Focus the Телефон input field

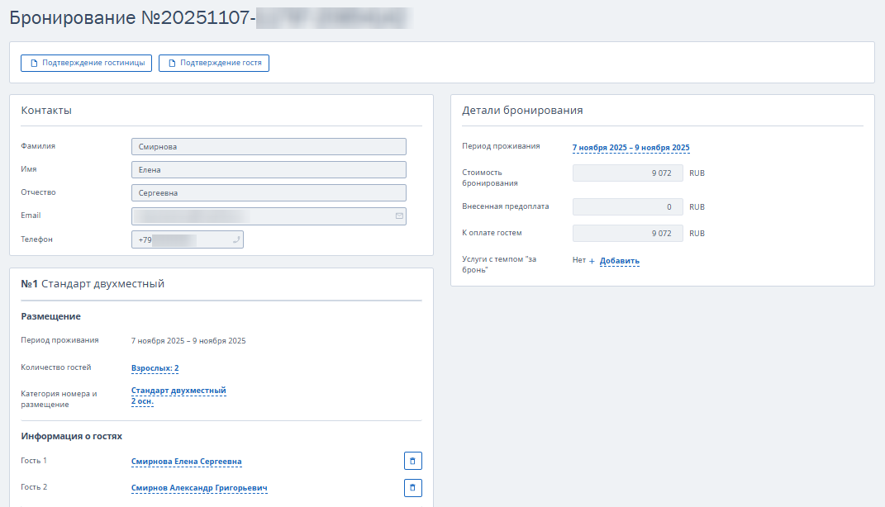pos(188,239)
